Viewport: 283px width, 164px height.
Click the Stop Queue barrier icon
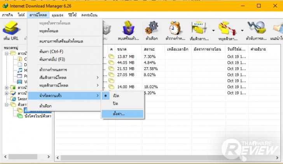tap(227, 28)
